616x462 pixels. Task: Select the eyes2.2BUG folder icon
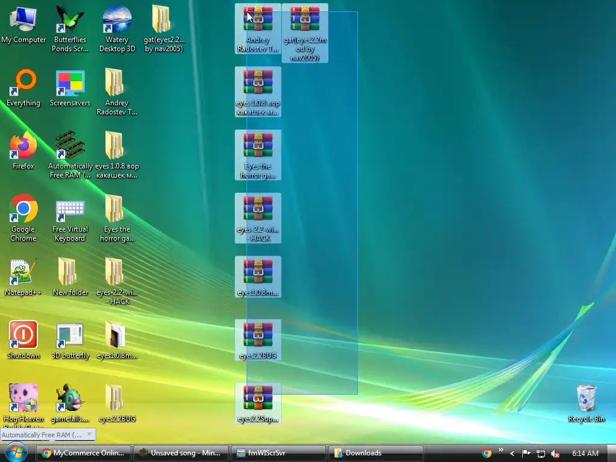(x=117, y=404)
